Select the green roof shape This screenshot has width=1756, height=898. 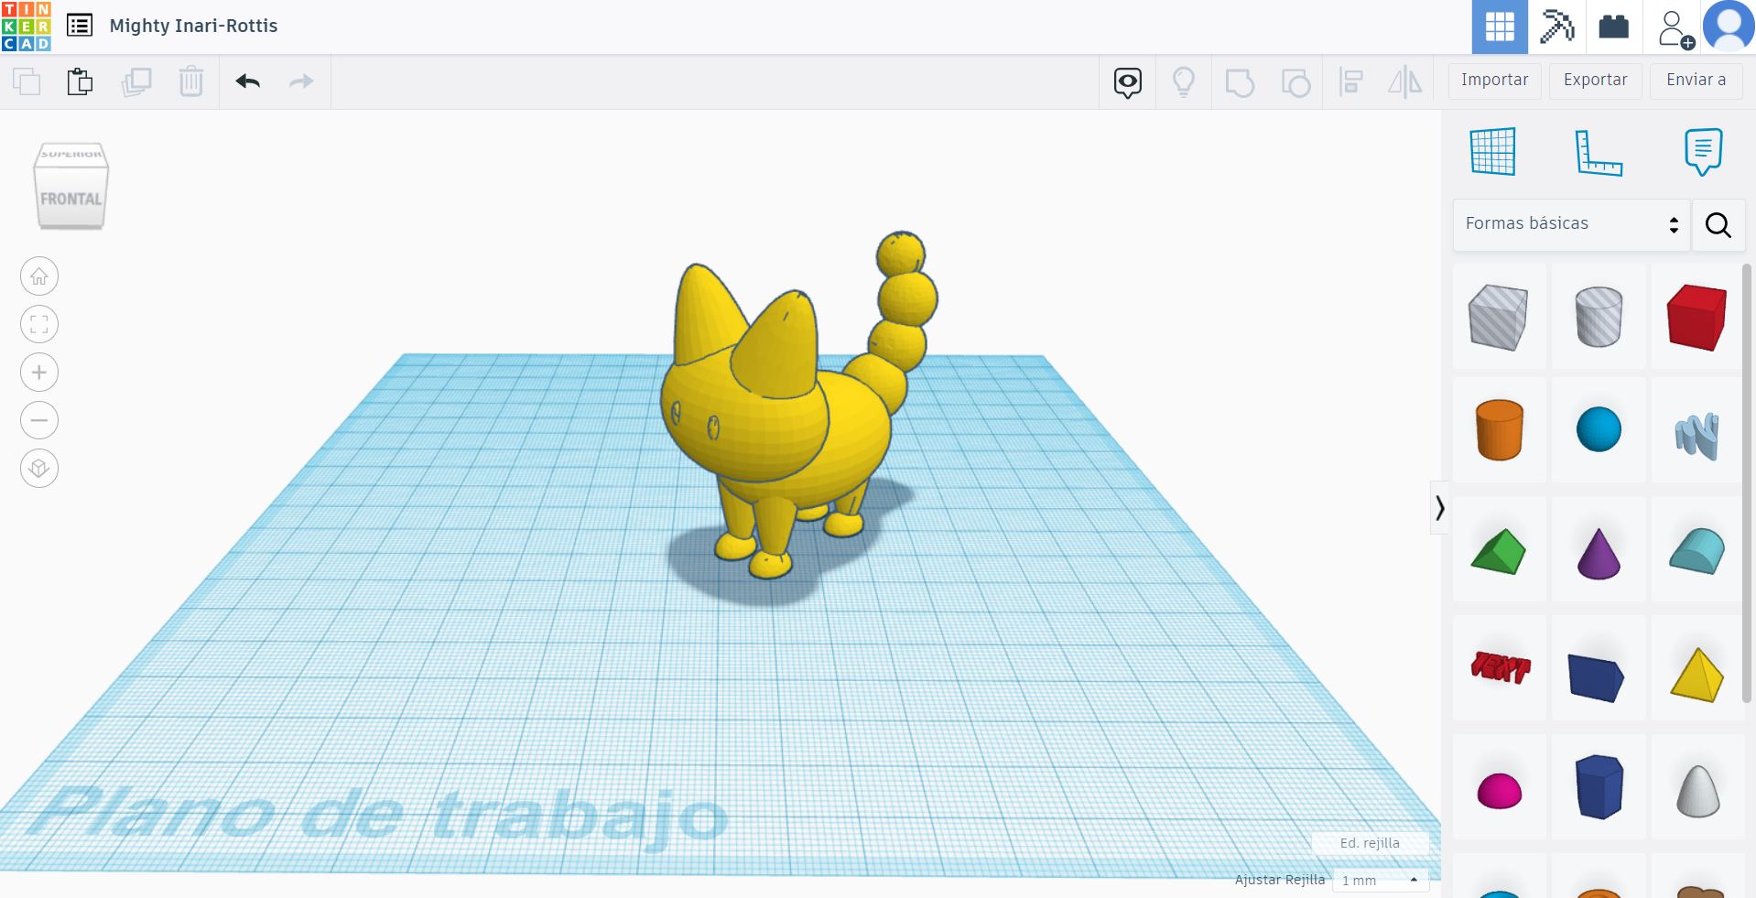pyautogui.click(x=1499, y=551)
